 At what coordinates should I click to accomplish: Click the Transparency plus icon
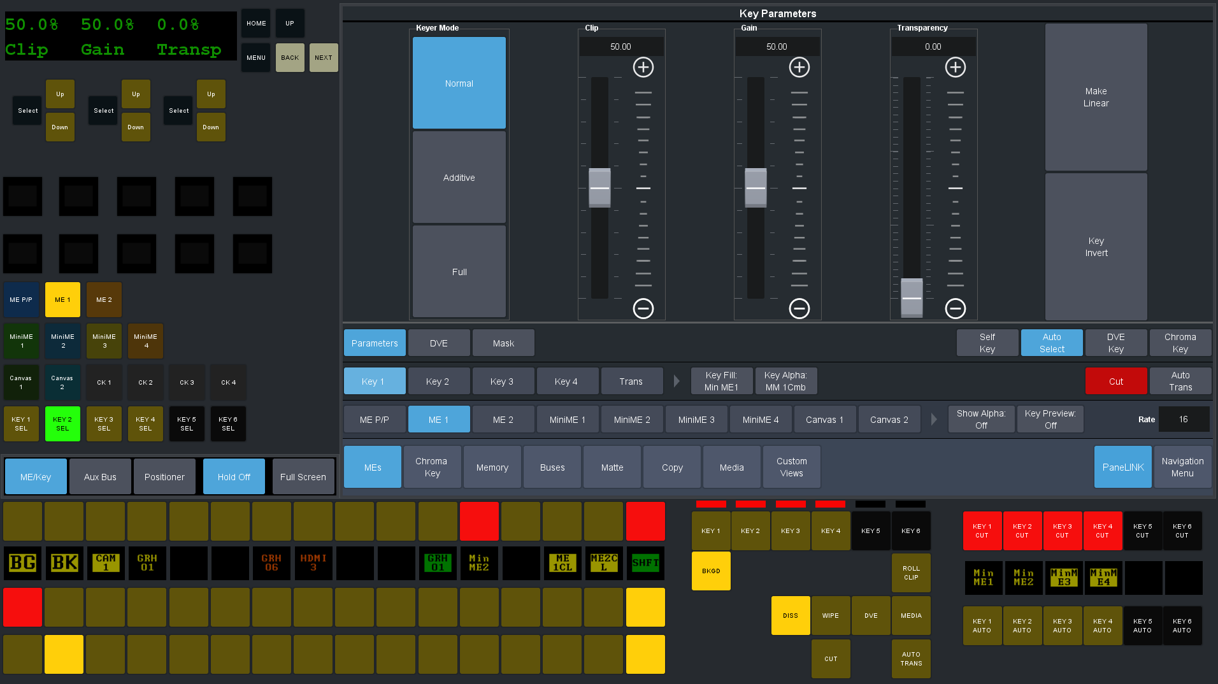tap(956, 68)
